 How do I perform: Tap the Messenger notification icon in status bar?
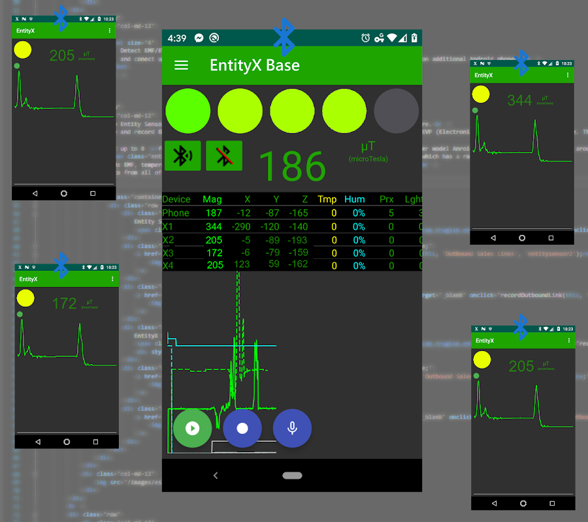pos(199,38)
